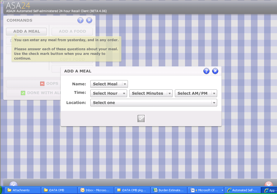Choose AM/PM from the time dropdown
This screenshot has width=277, height=194.
tap(196, 93)
